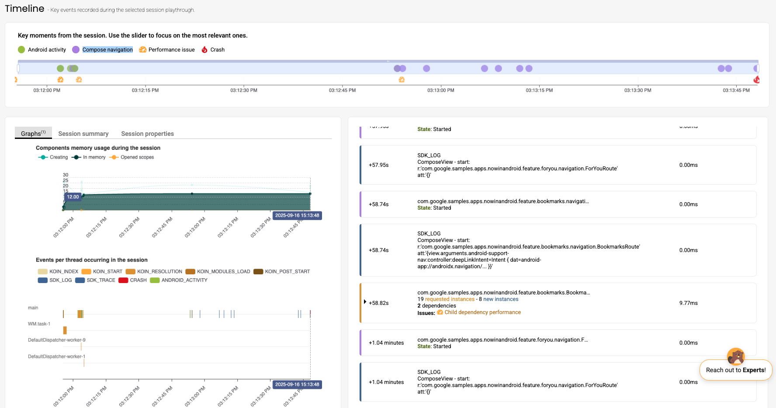This screenshot has height=408, width=776.
Task: Open the requested instances link
Action: click(x=450, y=299)
